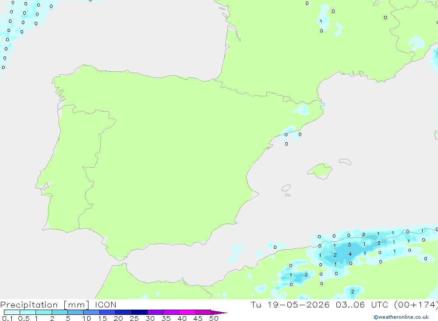Click the outlined island of Menorca

click(x=345, y=162)
